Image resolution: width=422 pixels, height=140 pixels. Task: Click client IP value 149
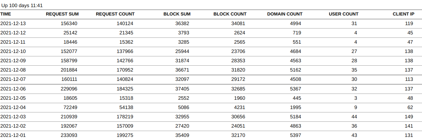(x=409, y=117)
